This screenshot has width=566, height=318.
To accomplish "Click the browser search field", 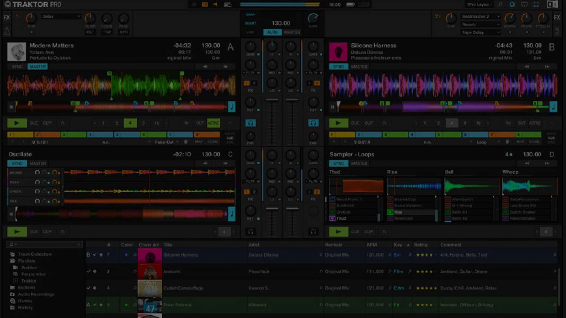I will point(44,245).
